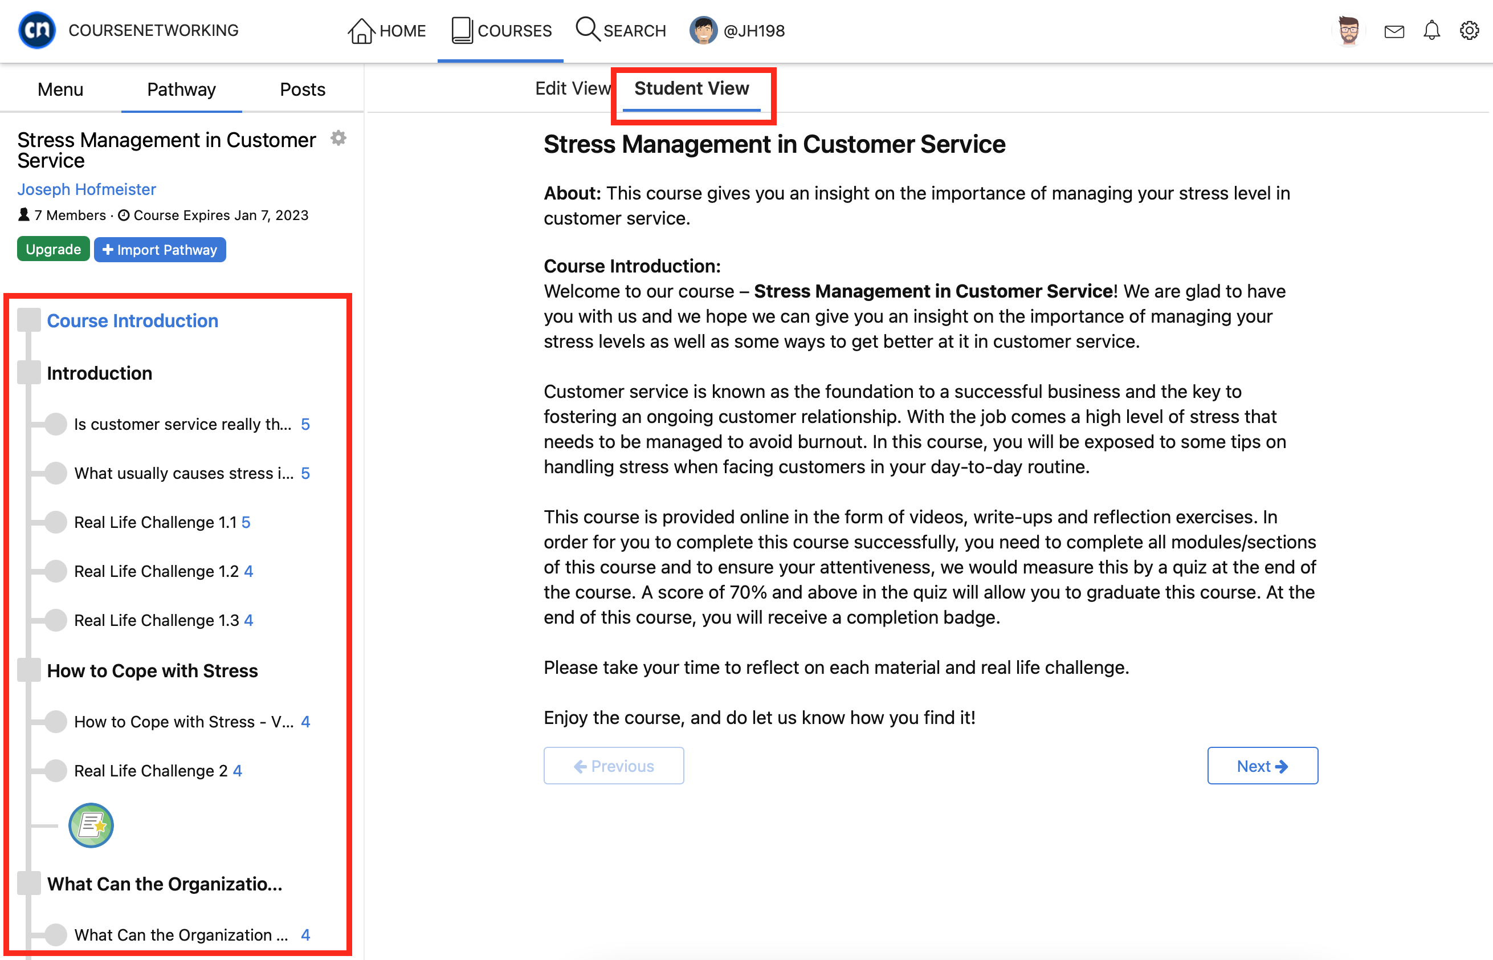Open Real Life Challenge 1.1
This screenshot has height=960, width=1493.
coord(155,522)
